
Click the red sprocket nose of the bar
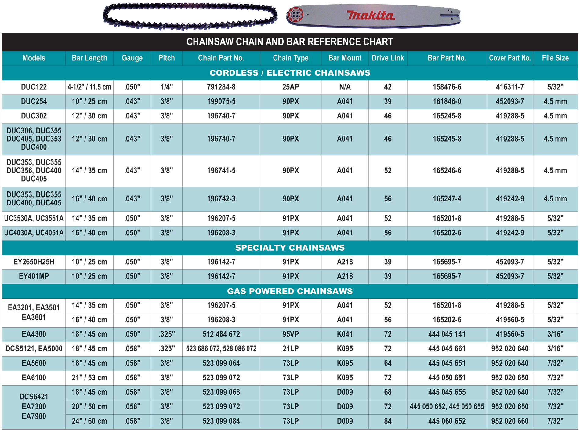(295, 14)
